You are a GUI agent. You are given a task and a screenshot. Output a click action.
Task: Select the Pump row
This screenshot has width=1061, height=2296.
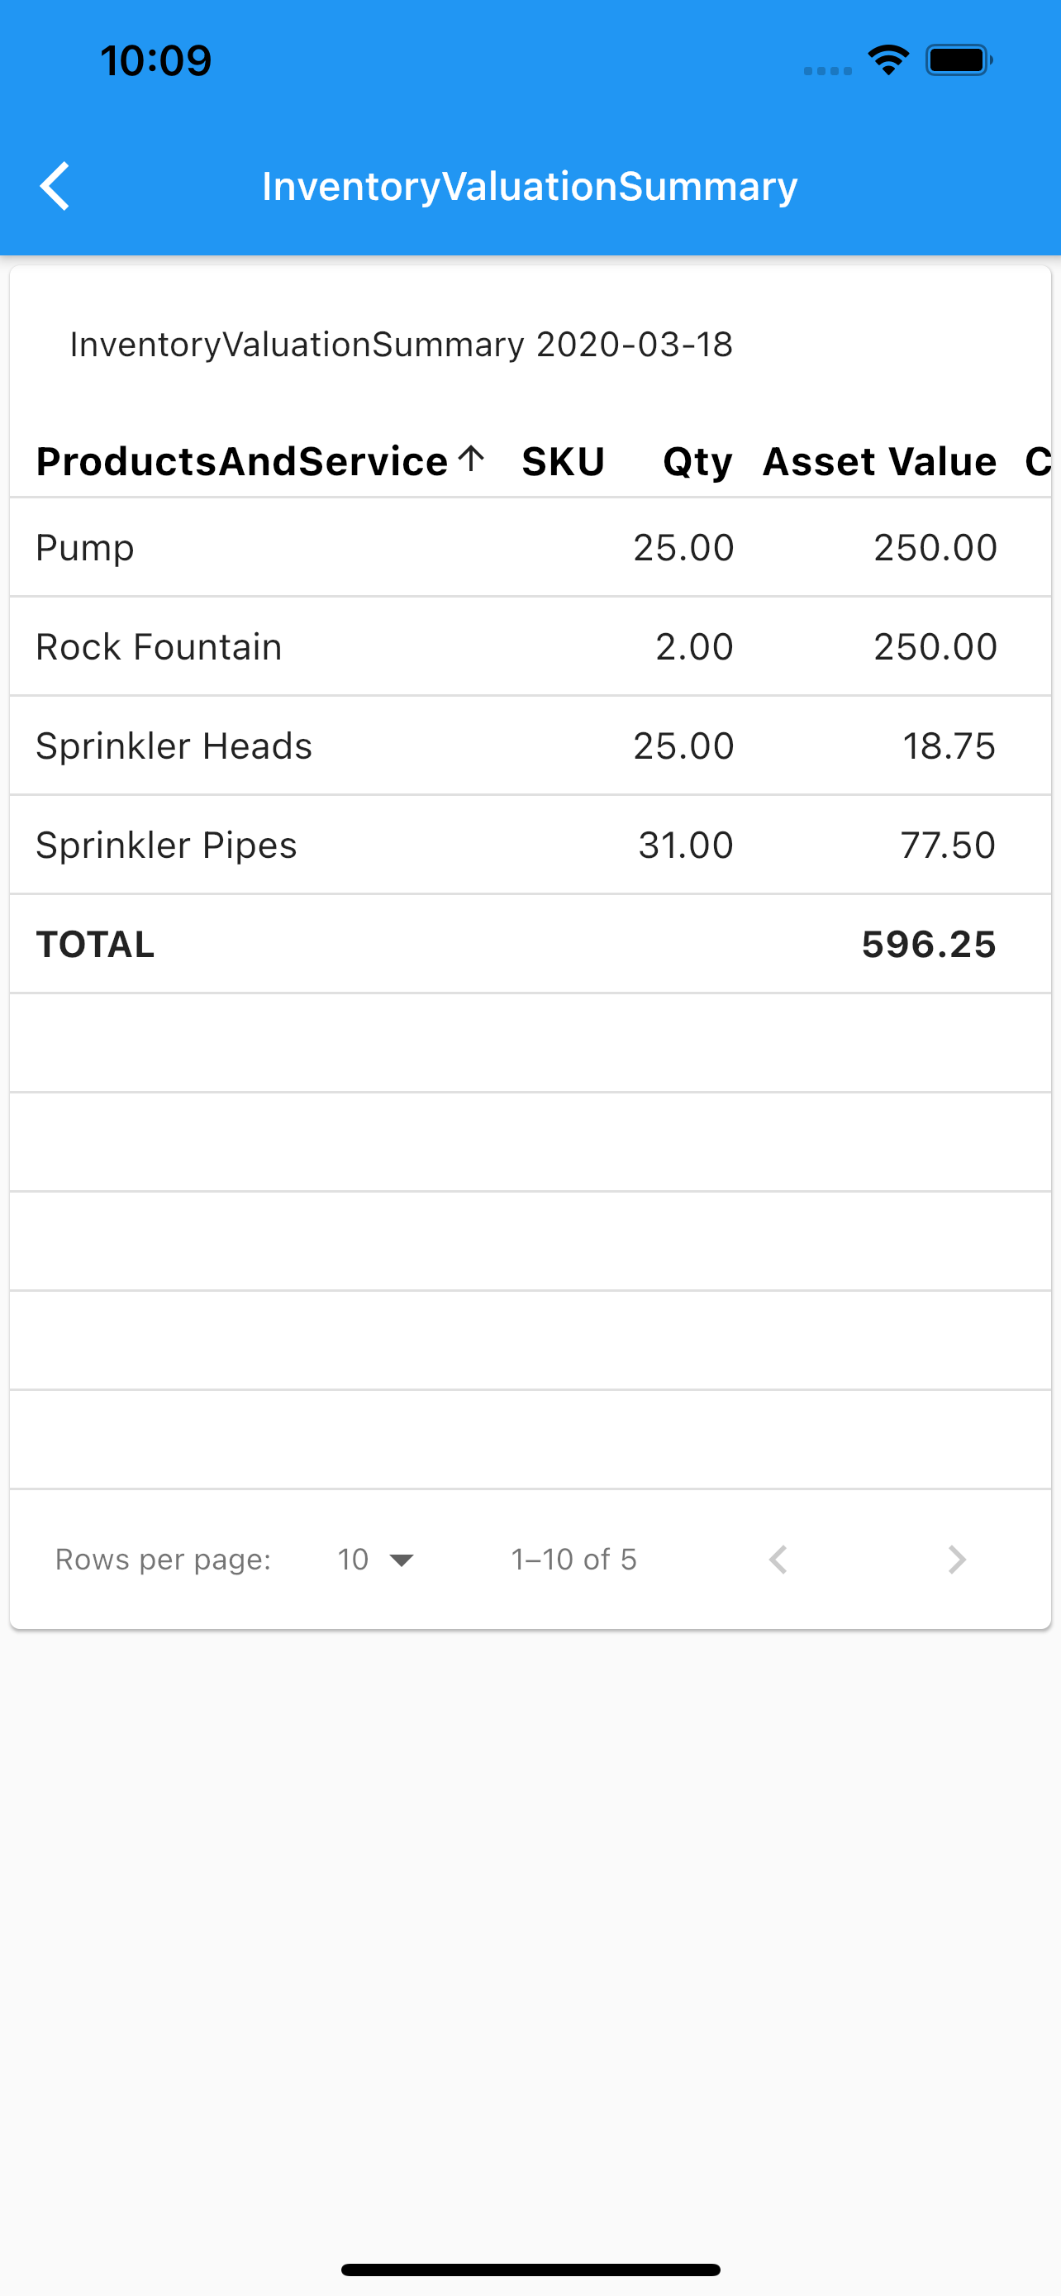530,547
